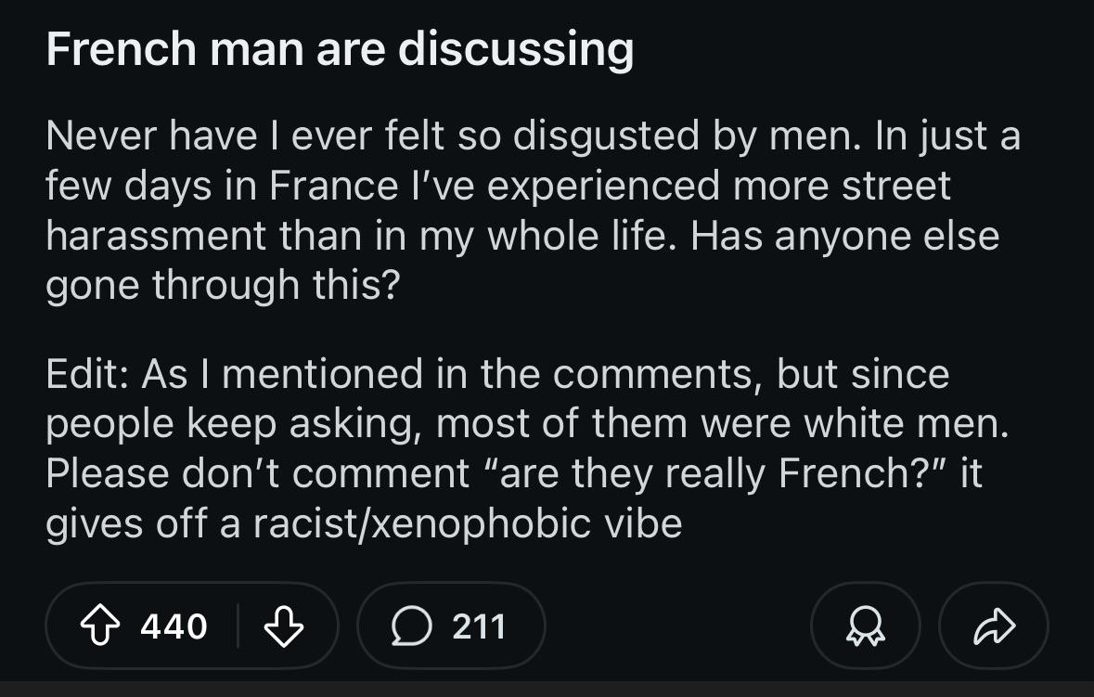Downvote the post with down arrow

pyautogui.click(x=284, y=626)
